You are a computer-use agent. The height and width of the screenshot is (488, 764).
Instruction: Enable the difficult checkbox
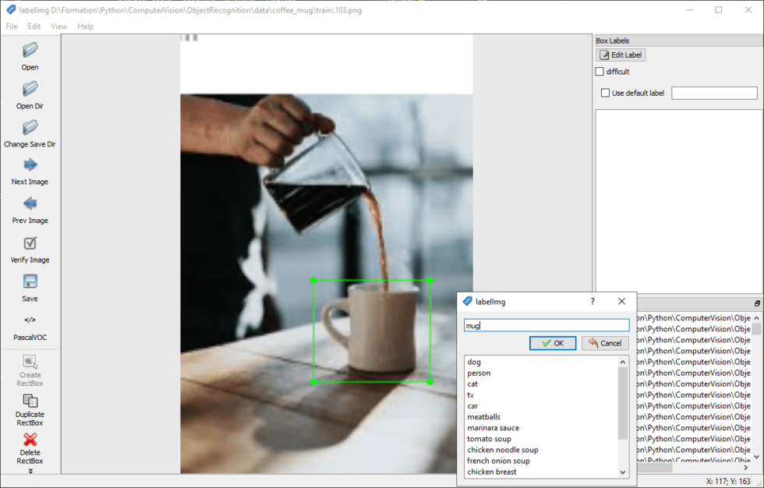[x=600, y=72]
